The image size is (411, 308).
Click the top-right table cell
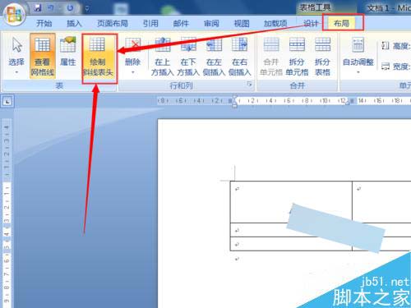[x=381, y=202]
